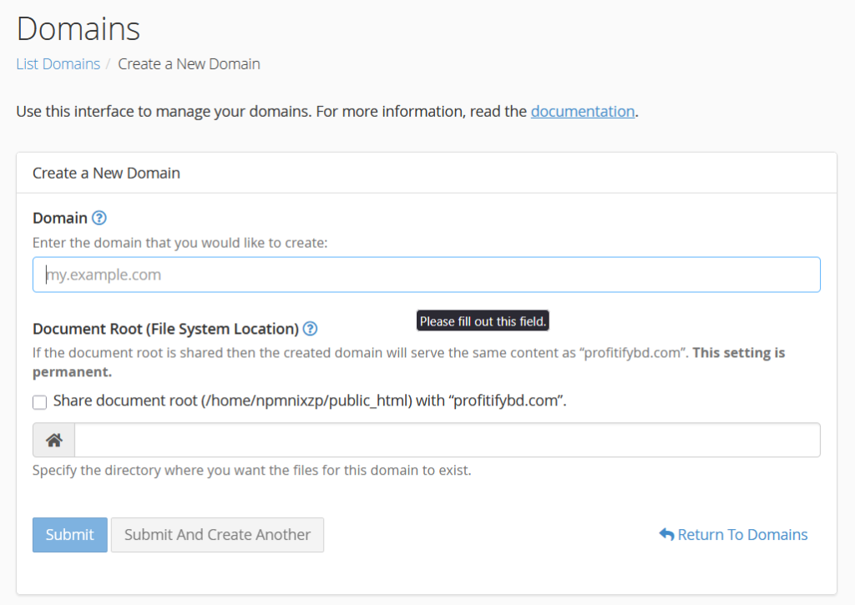Open the Document Root help icon
The width and height of the screenshot is (855, 605).
coord(310,329)
